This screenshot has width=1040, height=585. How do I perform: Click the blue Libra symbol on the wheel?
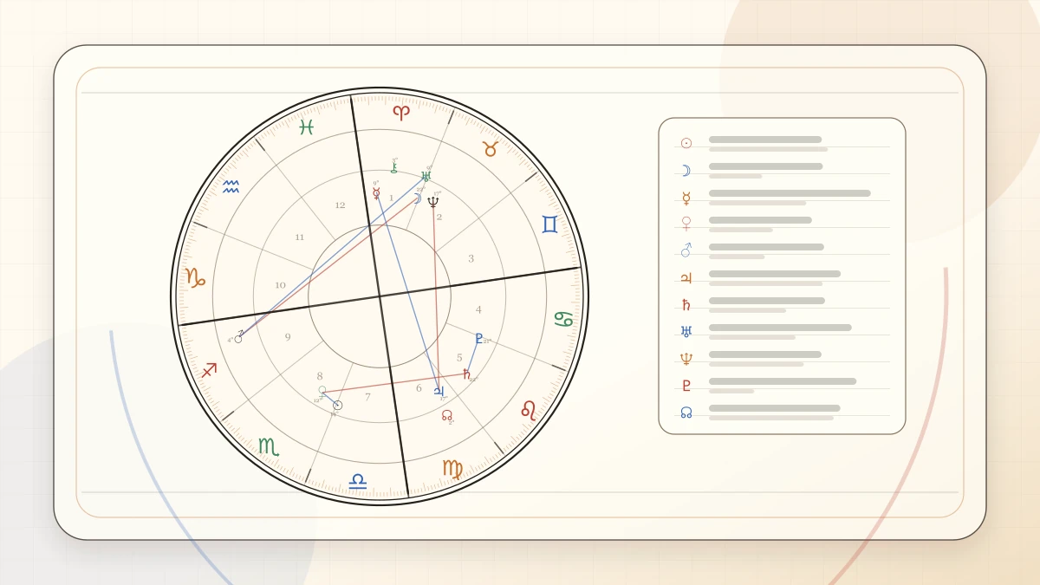[357, 481]
